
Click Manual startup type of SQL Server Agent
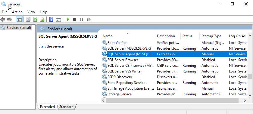click(x=208, y=54)
